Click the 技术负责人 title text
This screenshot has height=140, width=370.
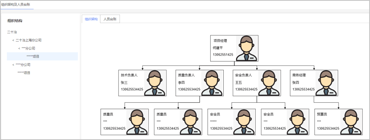[129, 75]
